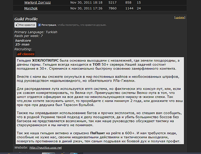The height and width of the screenshot is (154, 201).
Task: Open the Morchok boss link
Action: 31,8
